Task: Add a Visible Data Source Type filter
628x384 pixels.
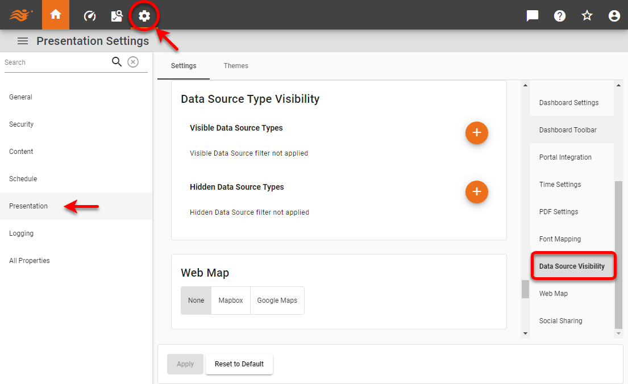Action: point(477,133)
